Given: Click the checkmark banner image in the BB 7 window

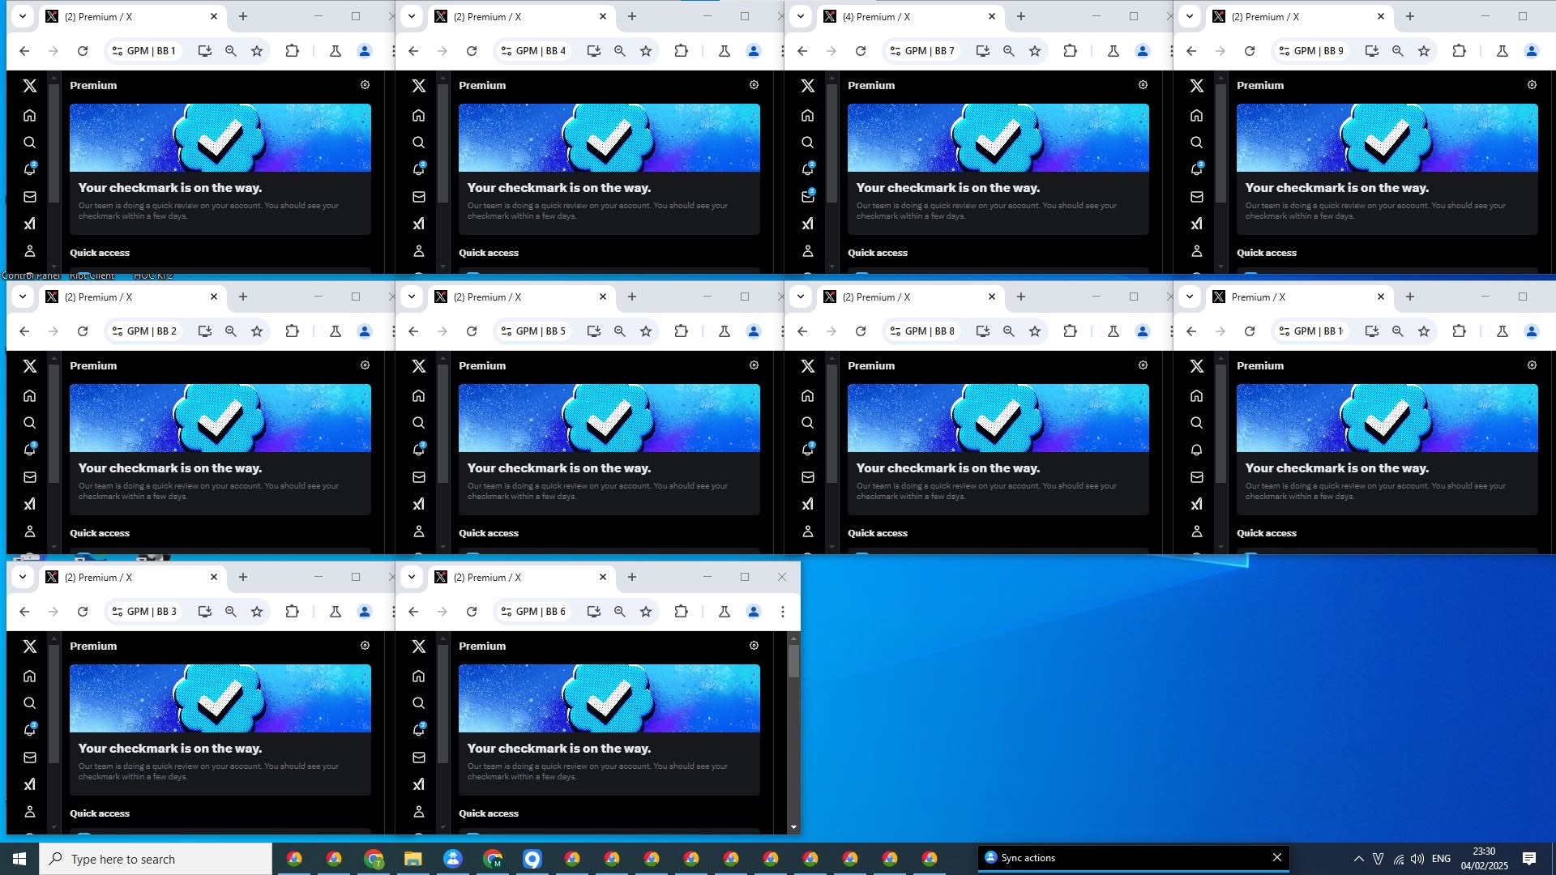Looking at the screenshot, I should click(x=998, y=138).
